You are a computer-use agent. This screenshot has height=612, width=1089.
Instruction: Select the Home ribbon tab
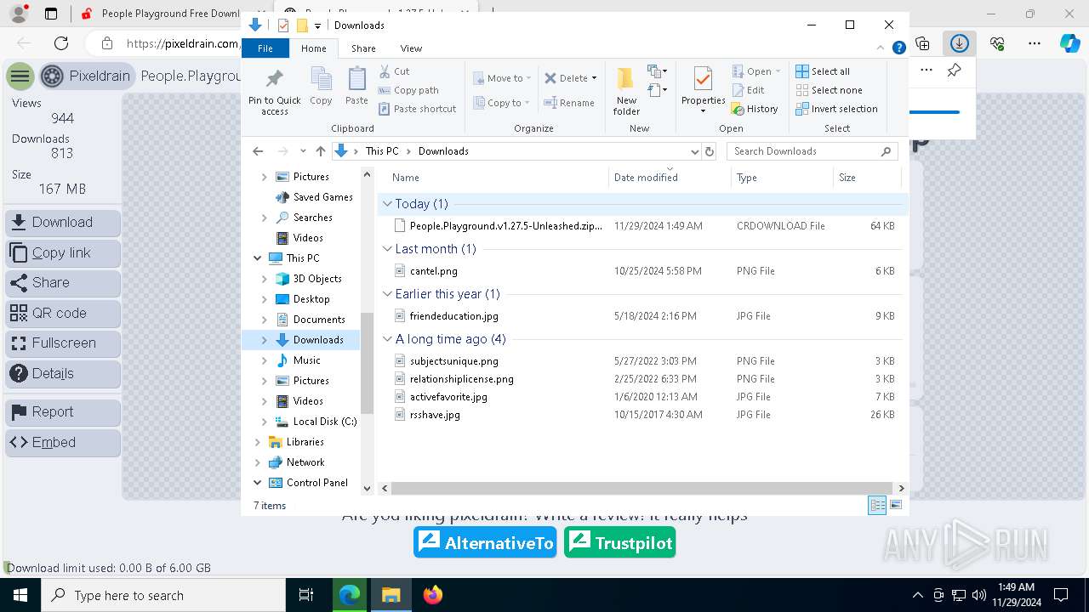[x=314, y=48]
